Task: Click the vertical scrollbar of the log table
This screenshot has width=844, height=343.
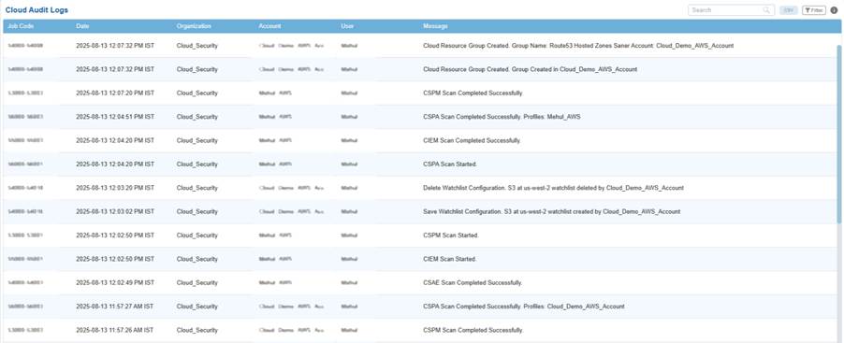Action: [x=839, y=135]
